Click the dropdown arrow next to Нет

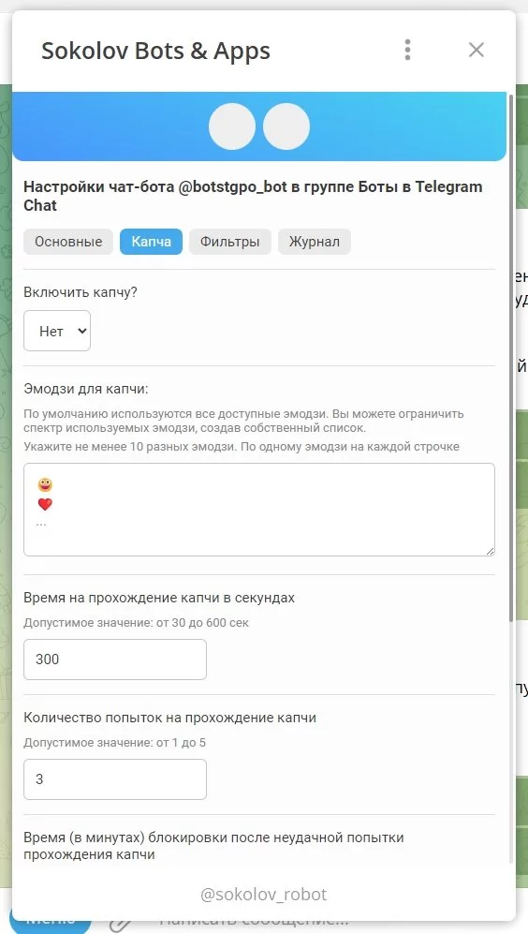(82, 331)
